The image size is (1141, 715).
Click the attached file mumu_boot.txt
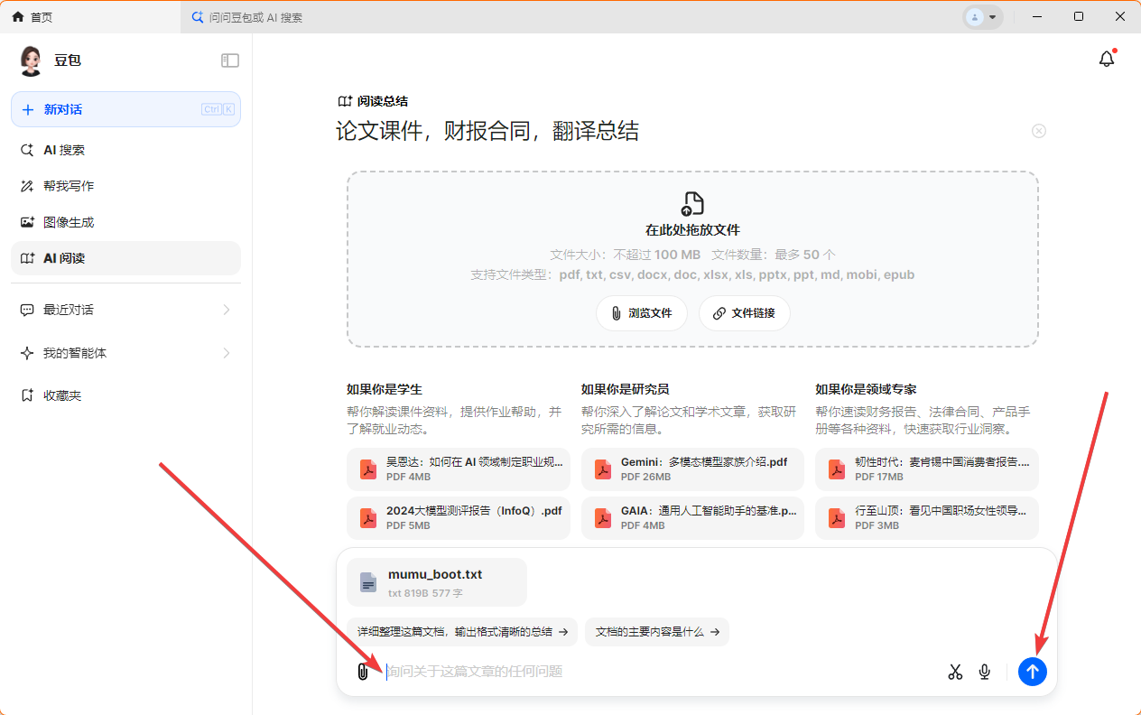click(437, 582)
